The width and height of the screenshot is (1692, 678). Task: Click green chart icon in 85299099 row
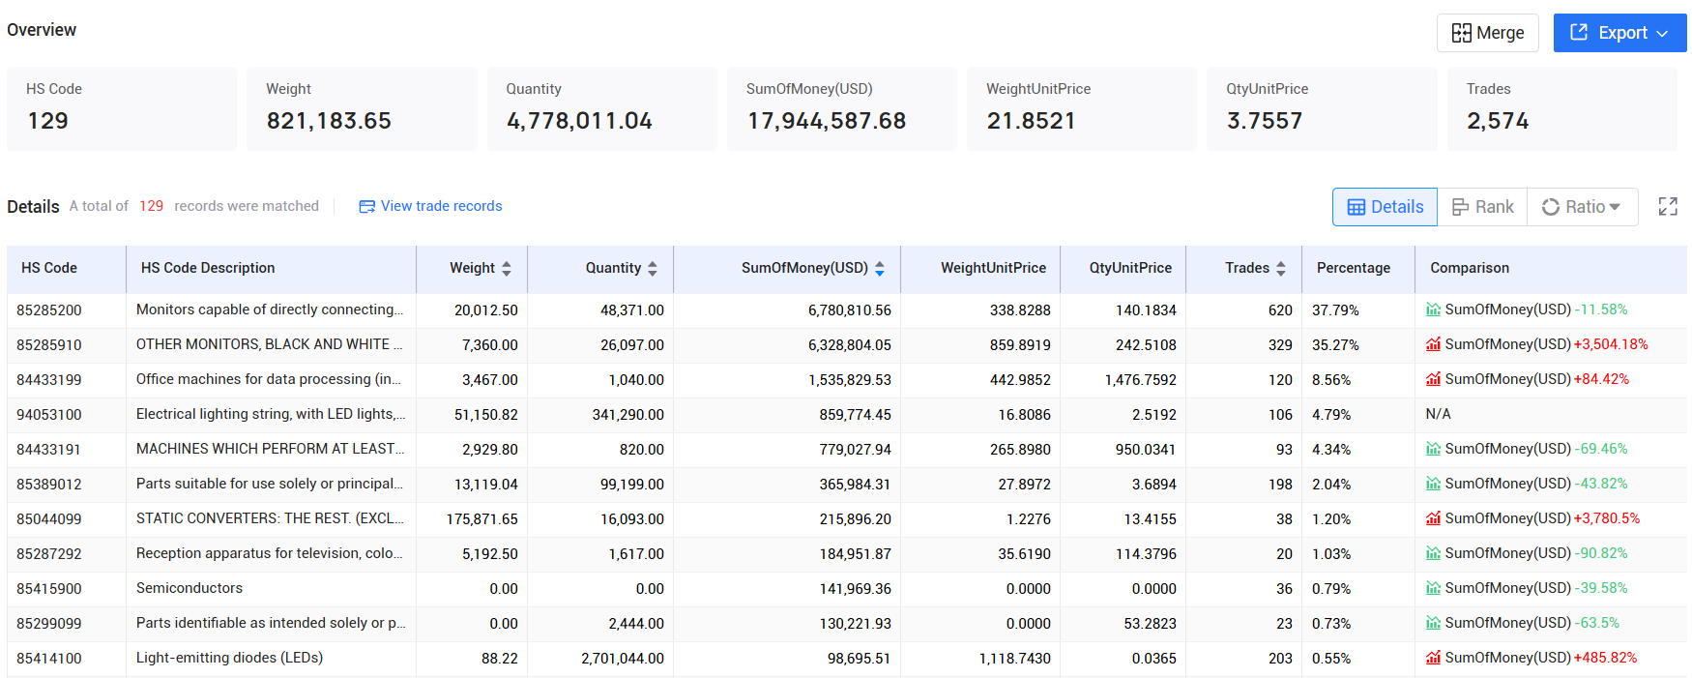coord(1433,623)
